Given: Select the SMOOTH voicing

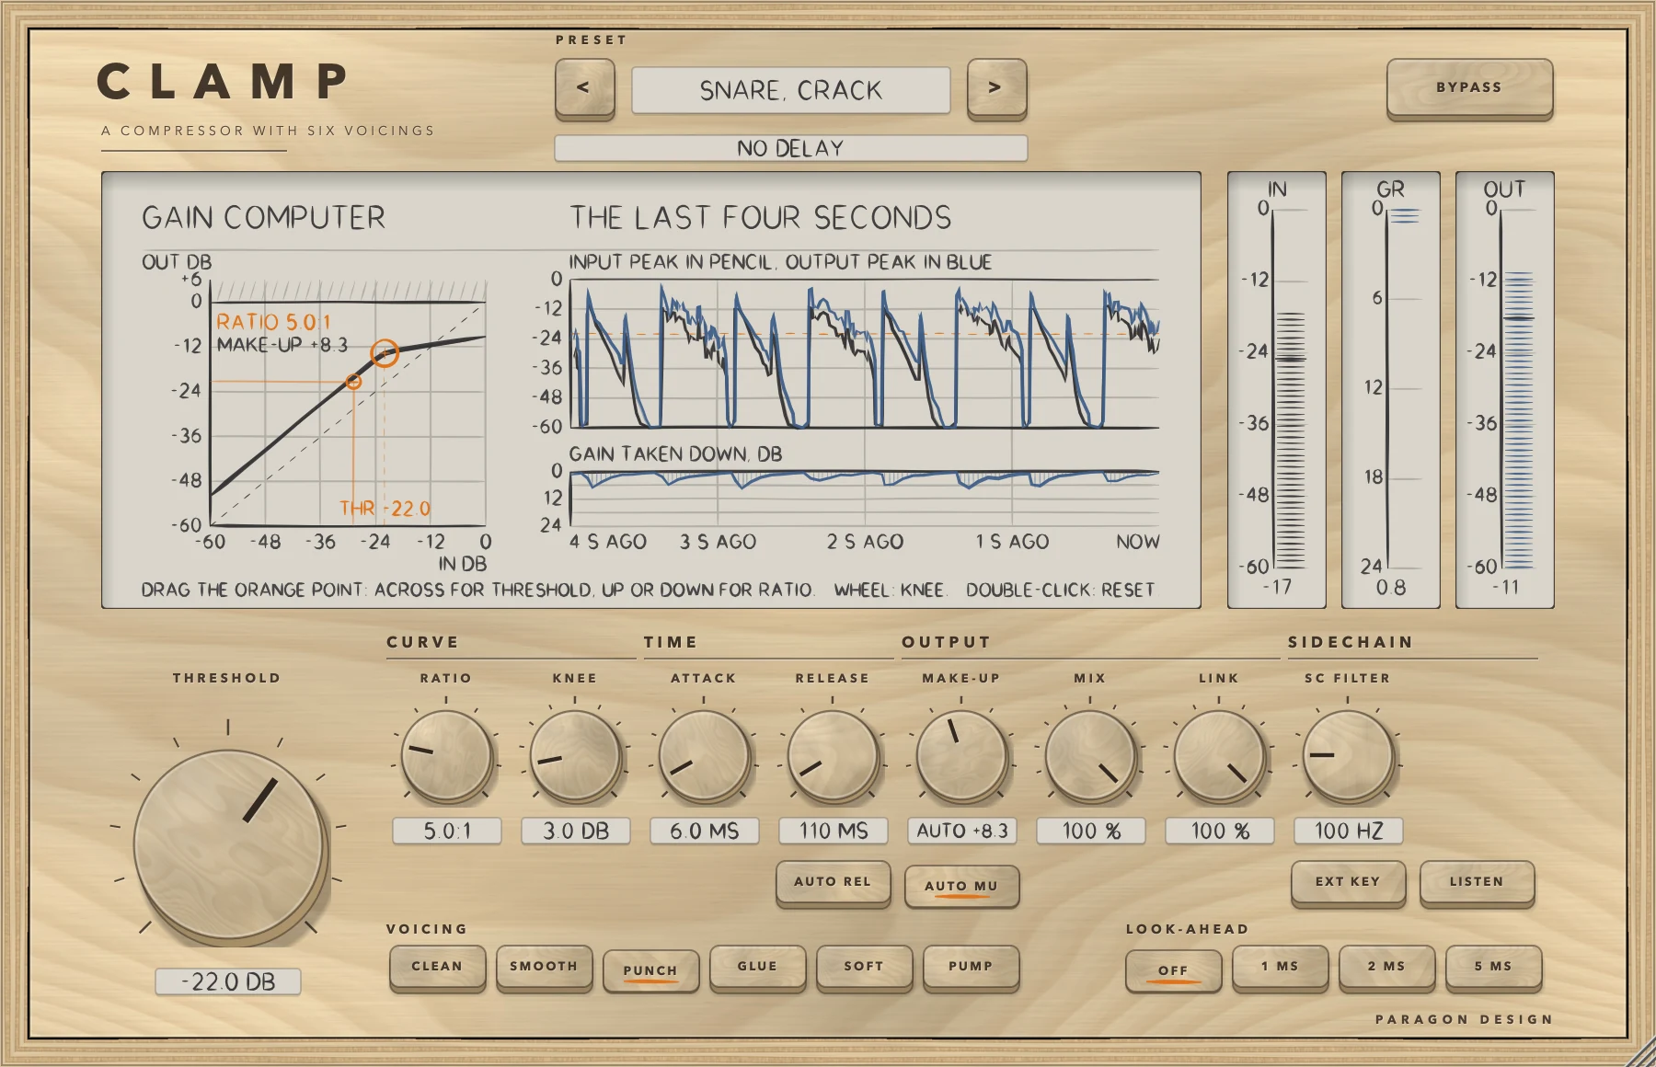Looking at the screenshot, I should click(544, 967).
